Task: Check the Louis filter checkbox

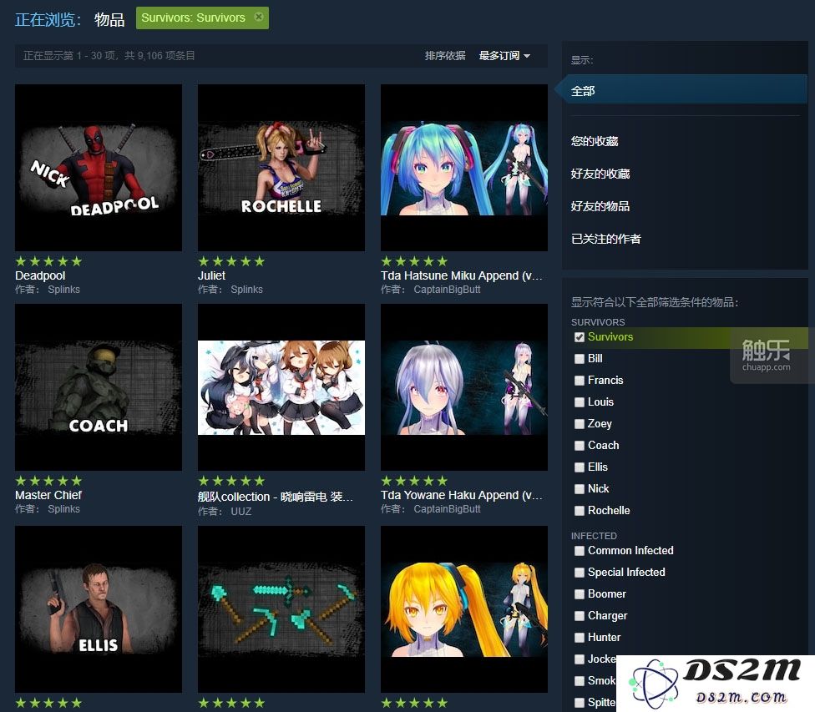Action: click(579, 402)
